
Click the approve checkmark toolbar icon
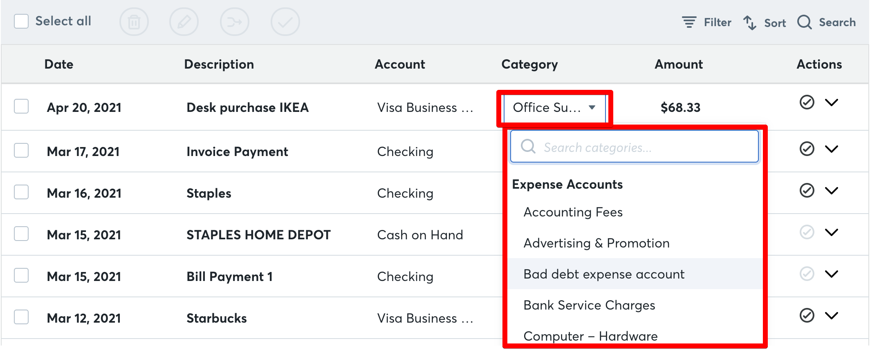285,22
